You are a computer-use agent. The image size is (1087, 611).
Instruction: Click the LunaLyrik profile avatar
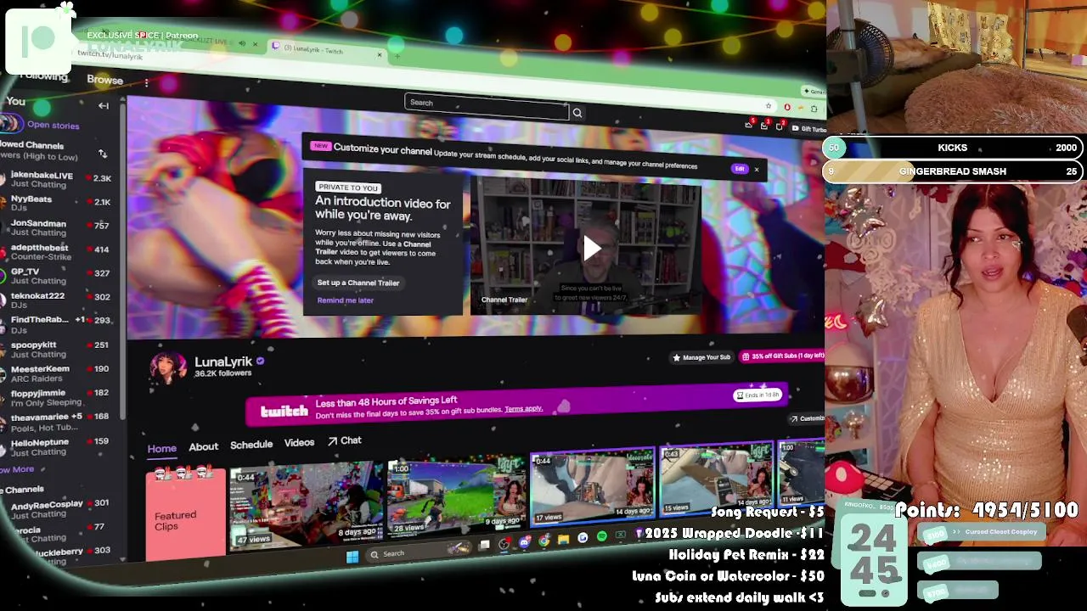pyautogui.click(x=167, y=368)
